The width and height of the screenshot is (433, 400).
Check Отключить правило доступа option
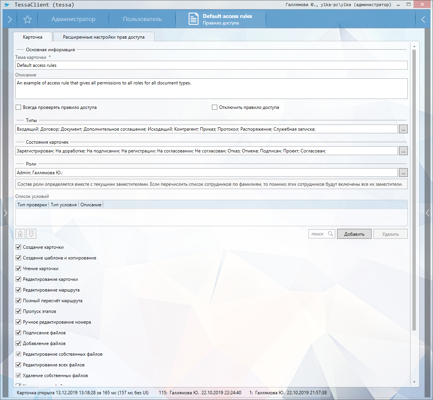(x=215, y=107)
